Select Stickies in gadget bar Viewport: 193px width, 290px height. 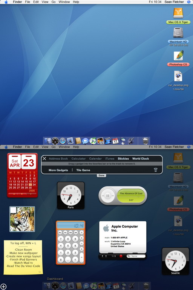tap(123, 159)
